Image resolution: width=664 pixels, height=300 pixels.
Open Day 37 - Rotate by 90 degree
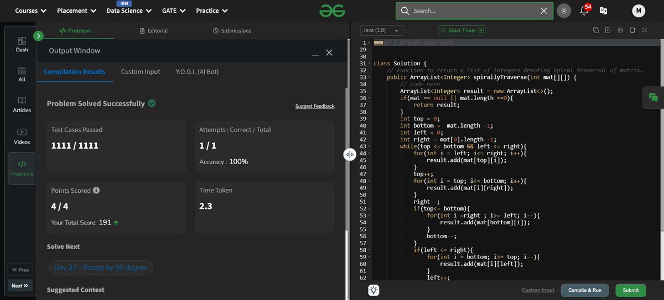click(101, 267)
